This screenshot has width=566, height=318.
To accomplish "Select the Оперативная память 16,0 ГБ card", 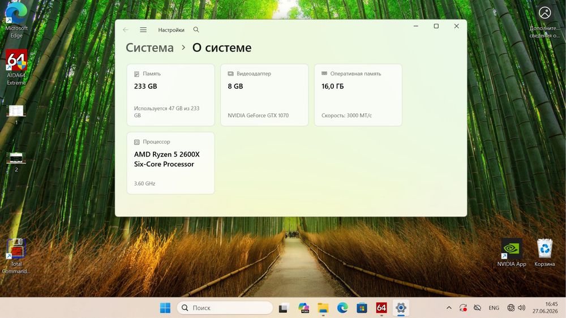I will click(358, 95).
